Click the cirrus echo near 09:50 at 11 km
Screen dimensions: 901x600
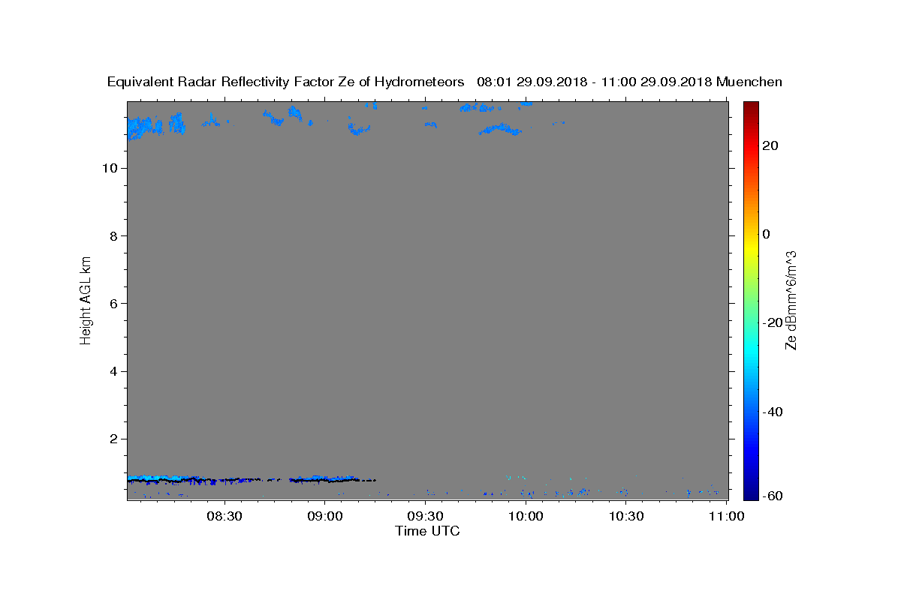[x=500, y=129]
